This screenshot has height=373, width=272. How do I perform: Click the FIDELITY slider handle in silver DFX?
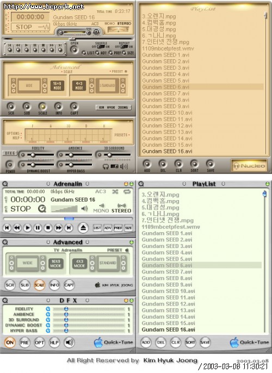tap(66, 309)
